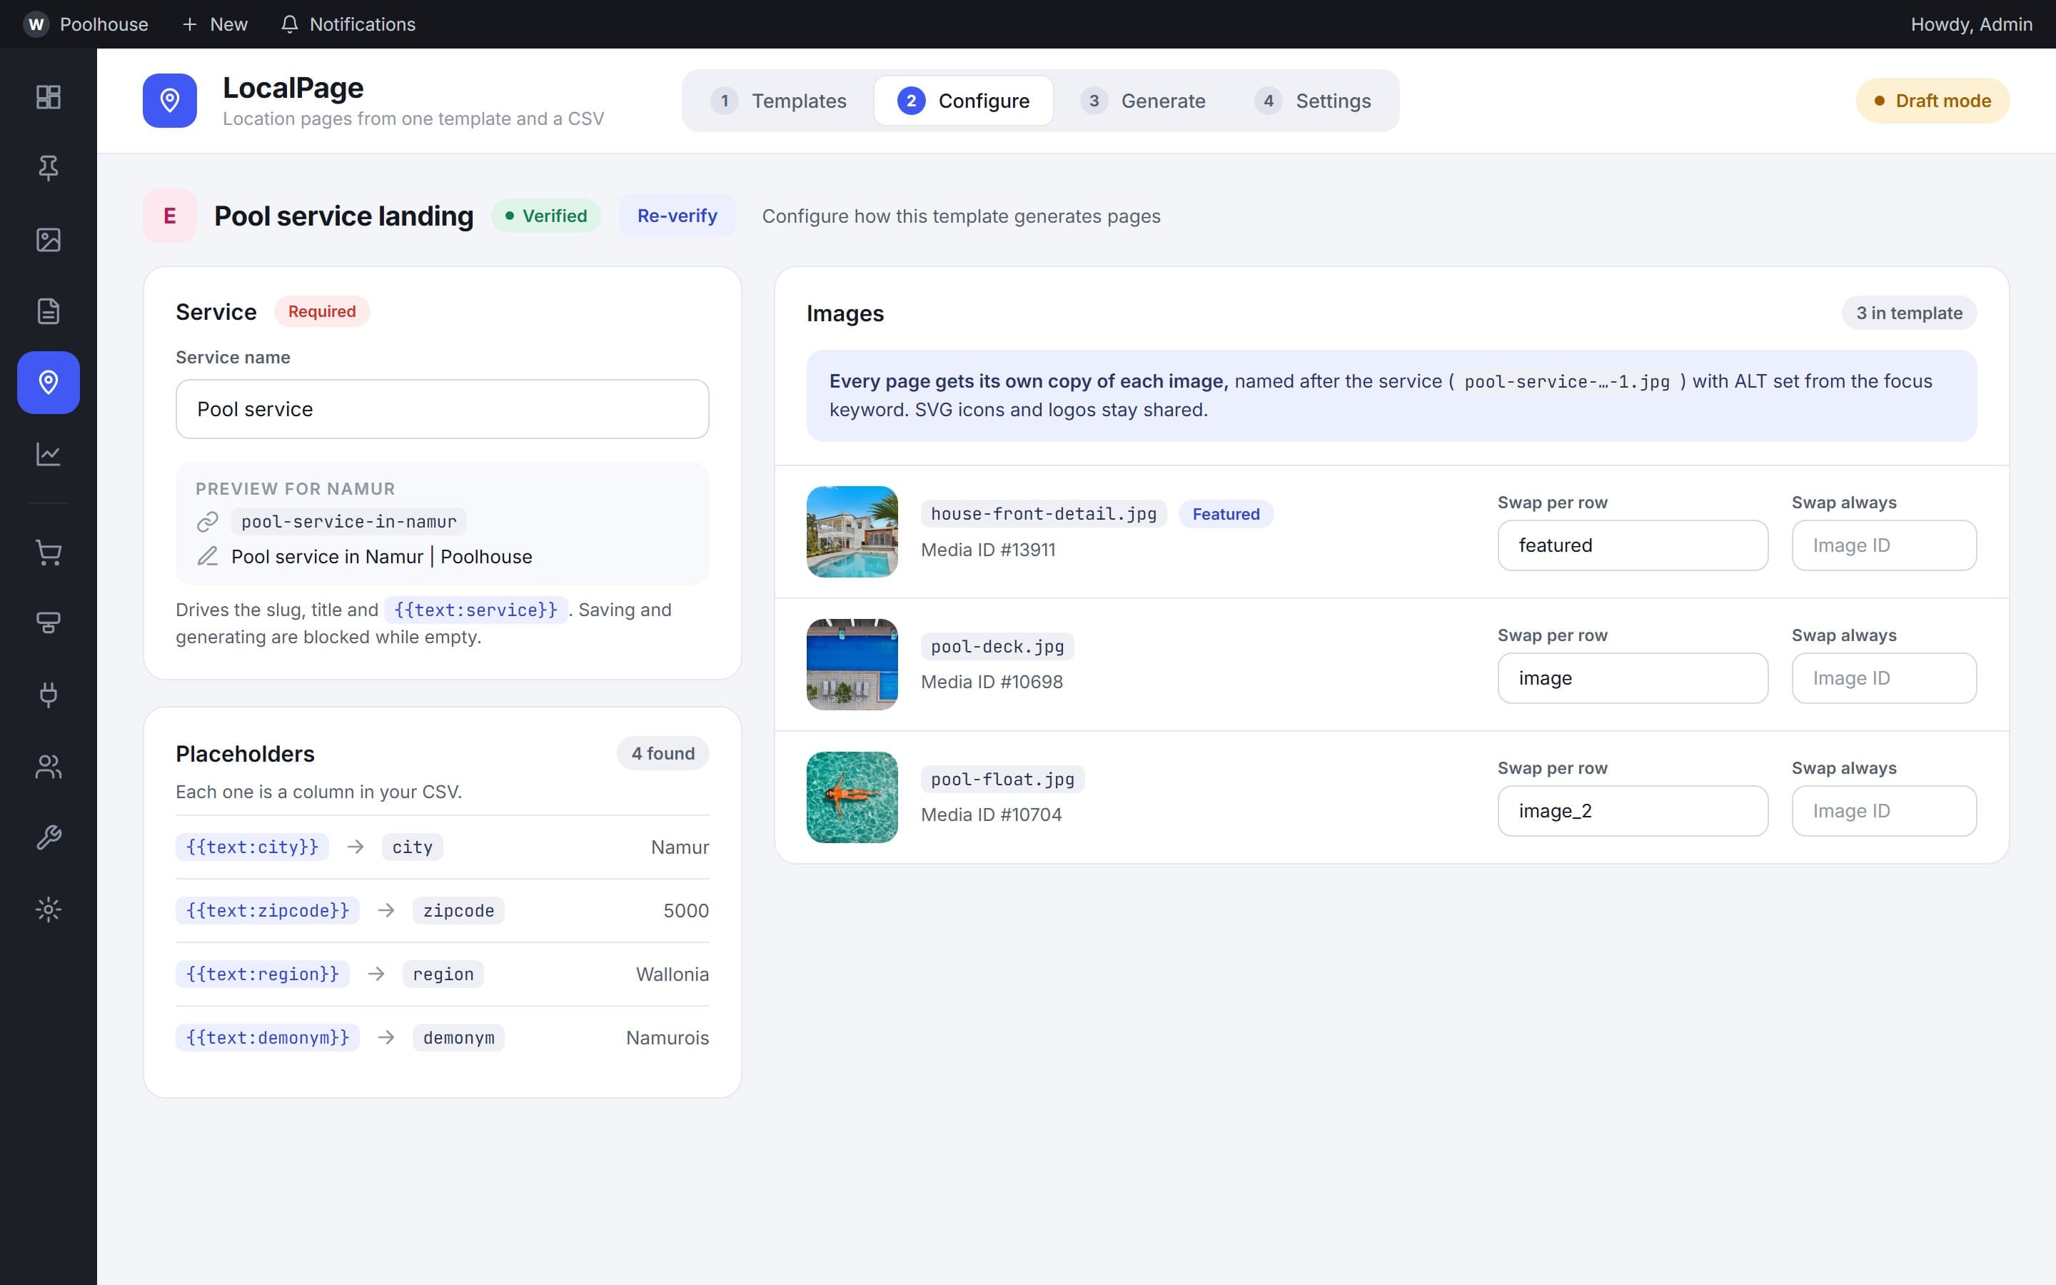Open the shopping cart icon in sidebar

(49, 553)
